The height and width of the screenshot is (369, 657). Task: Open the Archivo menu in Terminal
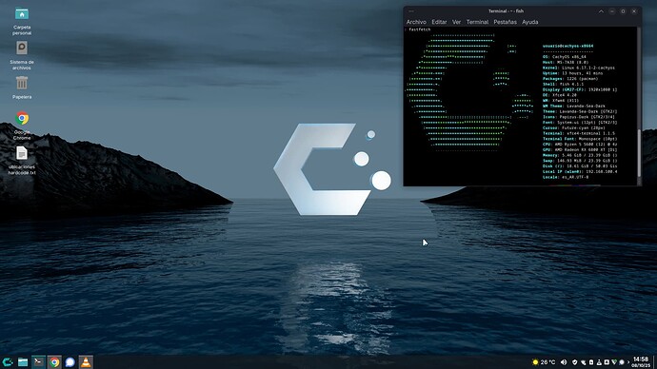coord(416,22)
